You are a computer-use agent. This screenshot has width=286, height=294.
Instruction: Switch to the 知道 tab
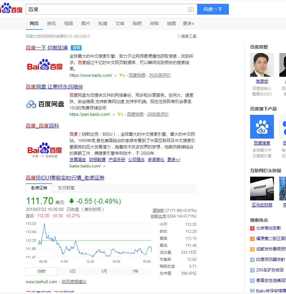click(x=103, y=23)
